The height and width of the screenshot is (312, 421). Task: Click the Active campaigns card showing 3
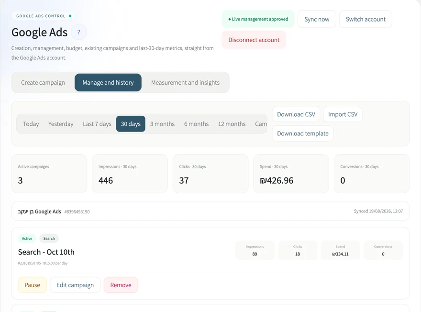[49, 173]
